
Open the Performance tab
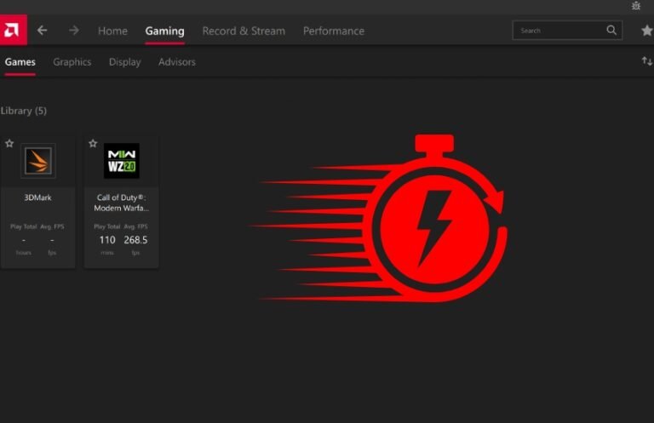click(334, 31)
